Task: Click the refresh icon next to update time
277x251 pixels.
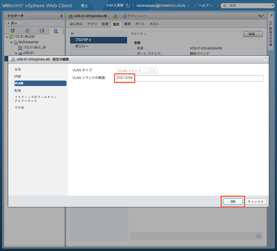Action: point(128,6)
